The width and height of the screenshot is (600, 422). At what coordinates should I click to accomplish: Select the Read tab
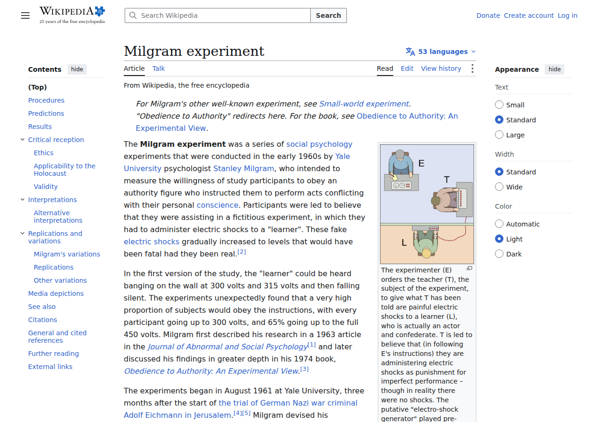pos(385,68)
